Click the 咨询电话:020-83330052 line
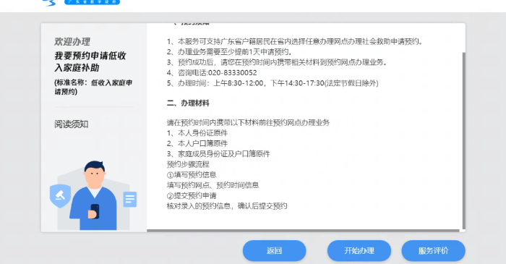This screenshot has height=264, width=506. point(212,72)
